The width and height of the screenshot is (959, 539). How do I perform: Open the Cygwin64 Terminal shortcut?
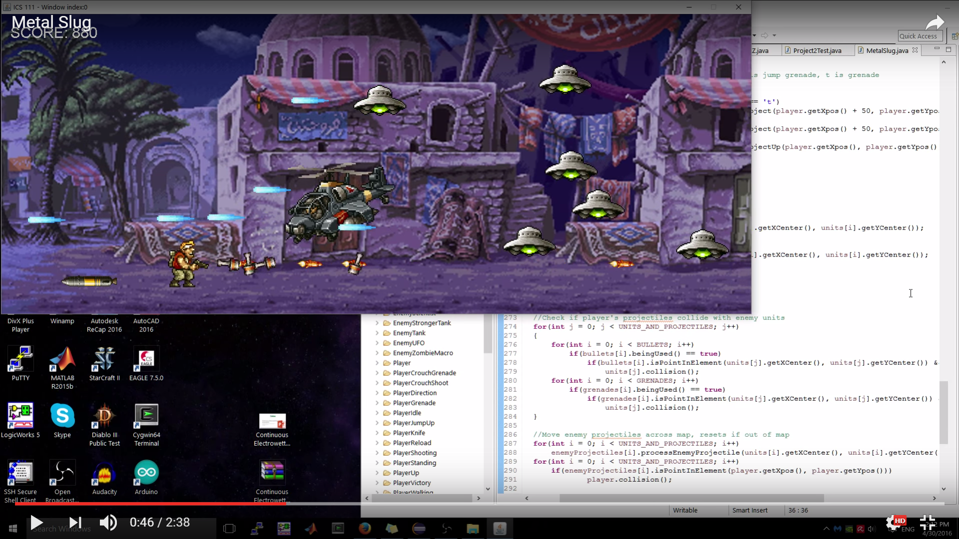[x=146, y=416]
